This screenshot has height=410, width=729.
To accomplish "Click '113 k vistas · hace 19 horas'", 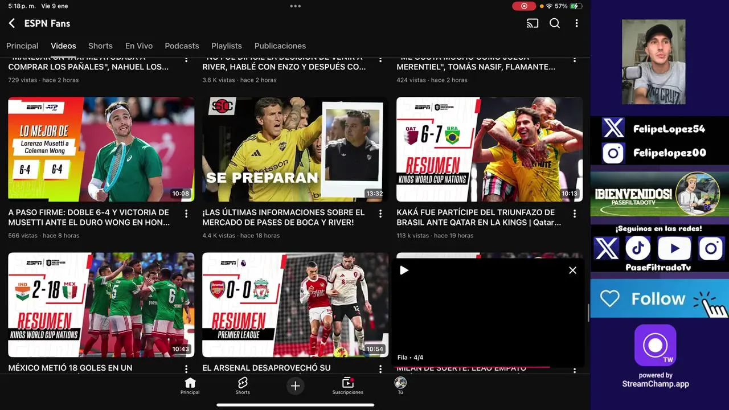I will click(x=435, y=235).
